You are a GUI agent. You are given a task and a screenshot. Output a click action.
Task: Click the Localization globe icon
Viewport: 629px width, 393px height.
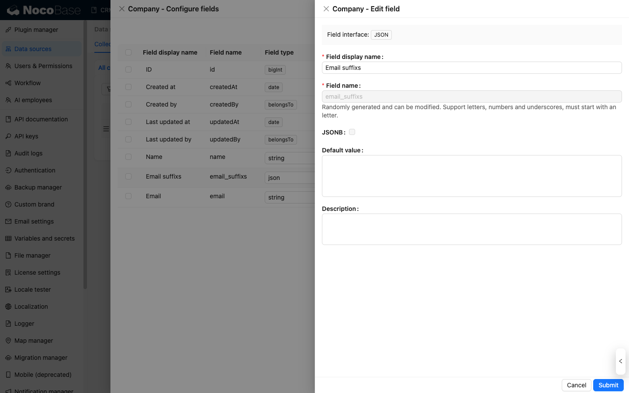click(8, 307)
